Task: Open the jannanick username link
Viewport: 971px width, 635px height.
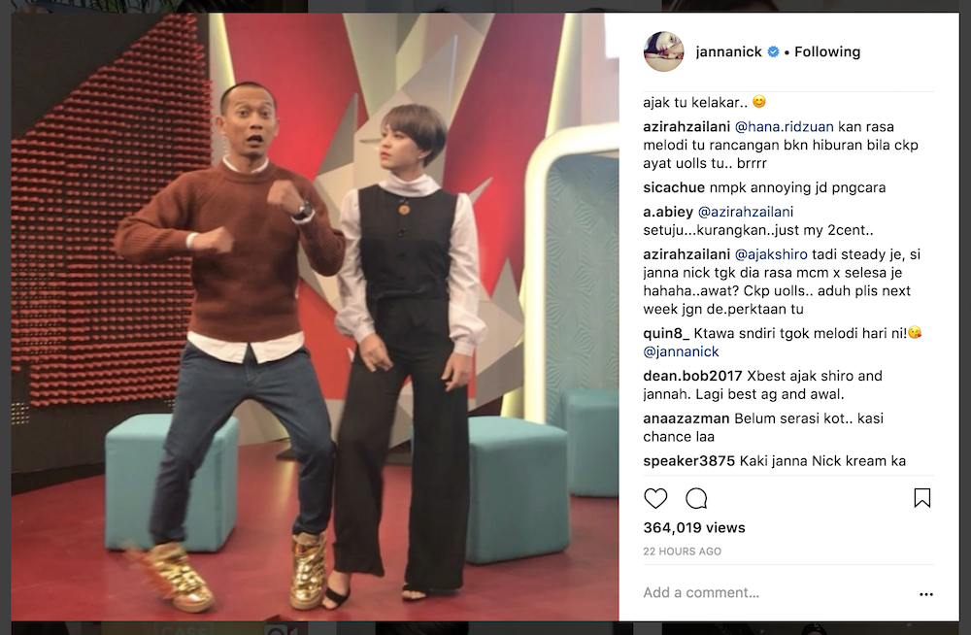Action: click(729, 52)
